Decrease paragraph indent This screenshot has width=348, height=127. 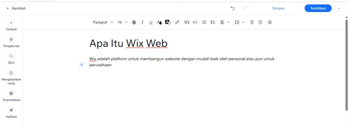click(x=252, y=22)
